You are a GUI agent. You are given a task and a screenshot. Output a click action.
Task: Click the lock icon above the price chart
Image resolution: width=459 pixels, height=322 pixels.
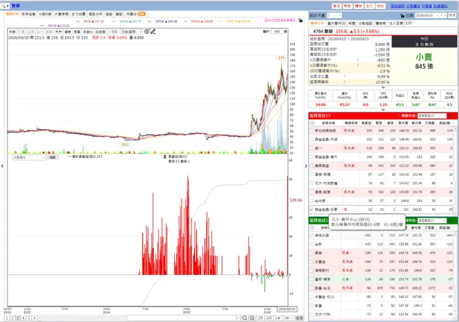pos(300,20)
